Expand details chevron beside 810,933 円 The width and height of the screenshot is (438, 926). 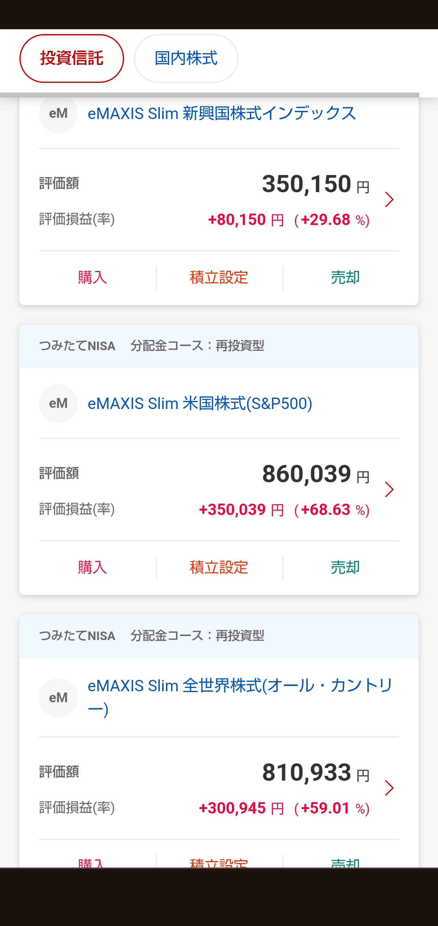[389, 788]
